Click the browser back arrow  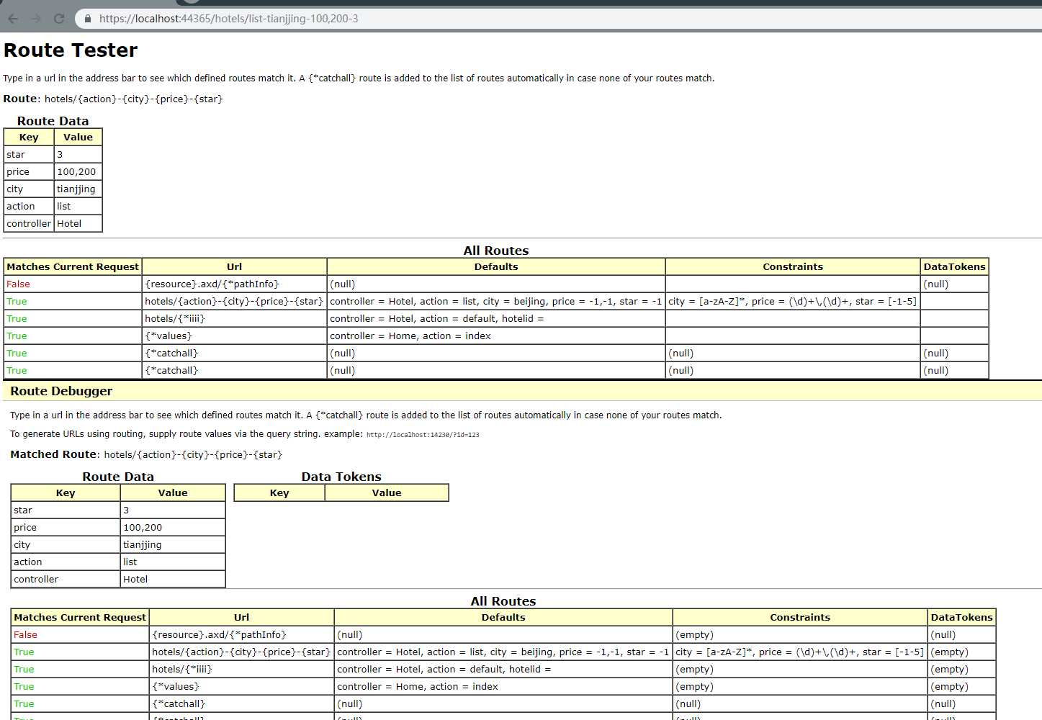[13, 19]
